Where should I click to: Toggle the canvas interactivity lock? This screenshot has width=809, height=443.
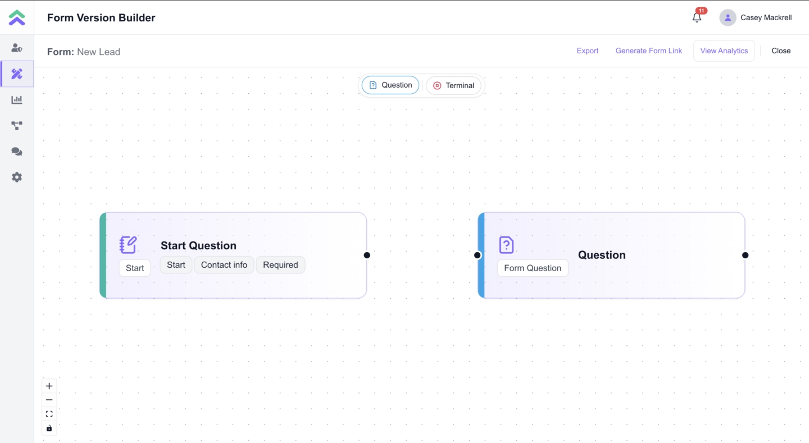coord(49,428)
